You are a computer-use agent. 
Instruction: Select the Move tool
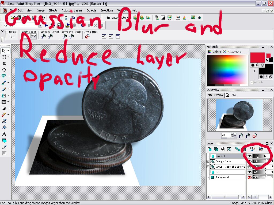[x=4, y=70]
